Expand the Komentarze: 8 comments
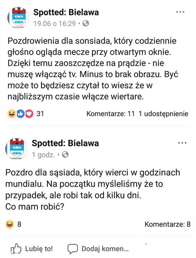 click(167, 225)
